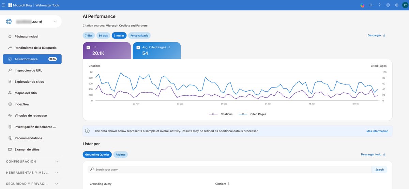This screenshot has height=189, width=409.
Task: Click the info icon beside Avg. Cited Pages
Action: (x=169, y=47)
